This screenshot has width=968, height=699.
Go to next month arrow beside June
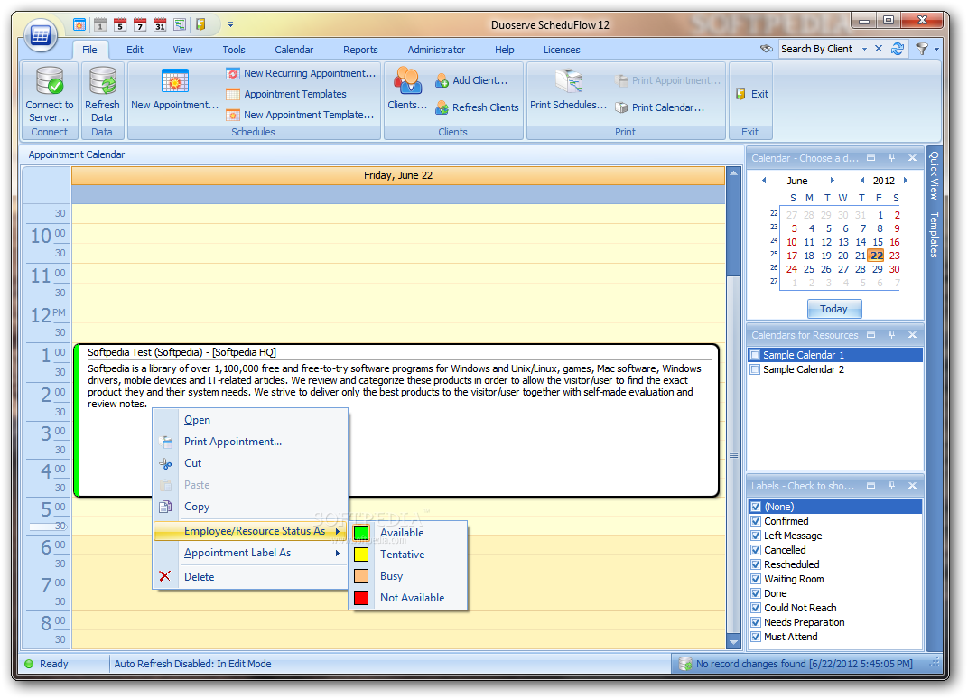point(833,181)
